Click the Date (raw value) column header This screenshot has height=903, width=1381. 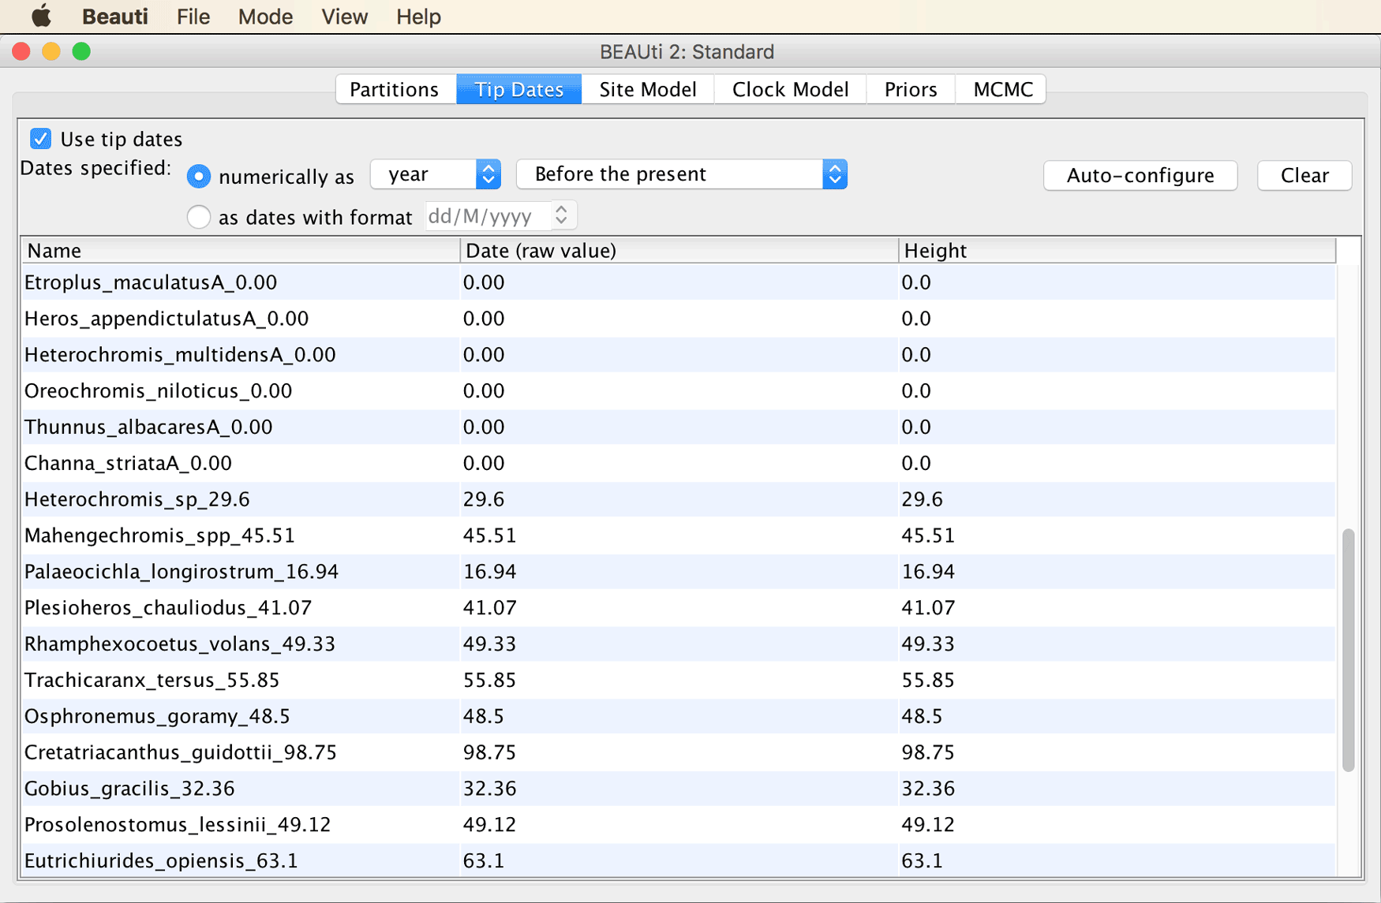pyautogui.click(x=679, y=250)
